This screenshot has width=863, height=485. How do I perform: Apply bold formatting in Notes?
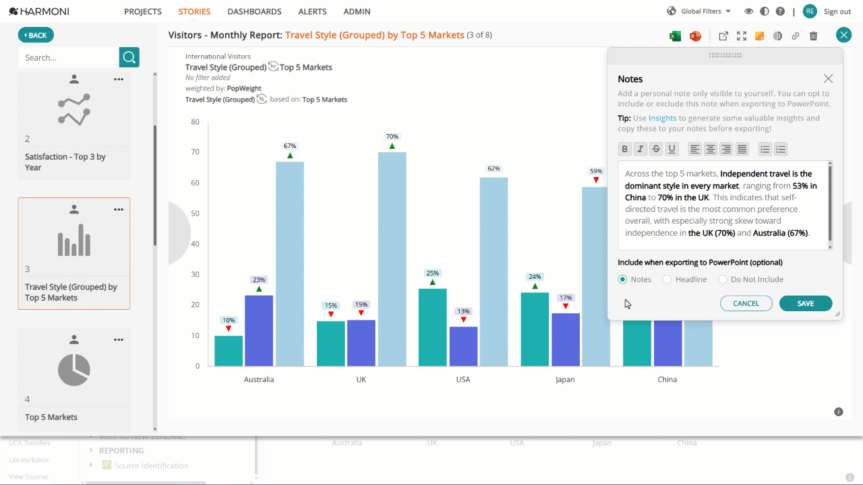(625, 150)
